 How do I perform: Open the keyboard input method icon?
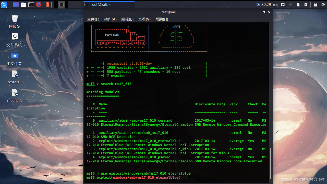point(275,5)
